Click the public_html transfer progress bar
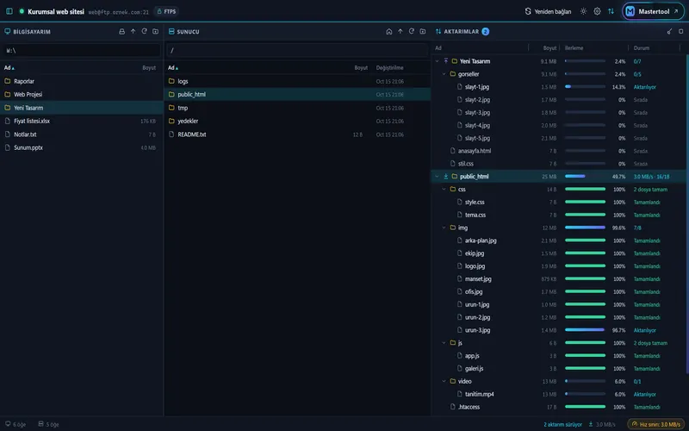This screenshot has height=431, width=689. [585, 177]
